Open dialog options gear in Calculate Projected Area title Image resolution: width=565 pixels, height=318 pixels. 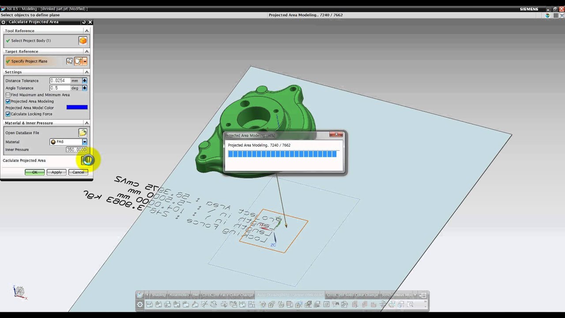4,22
